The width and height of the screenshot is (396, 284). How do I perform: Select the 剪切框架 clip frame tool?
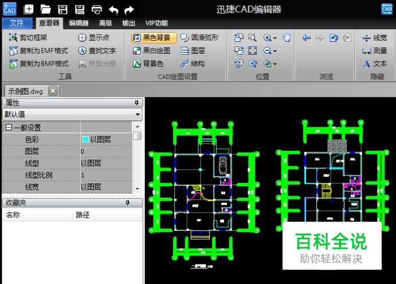28,38
